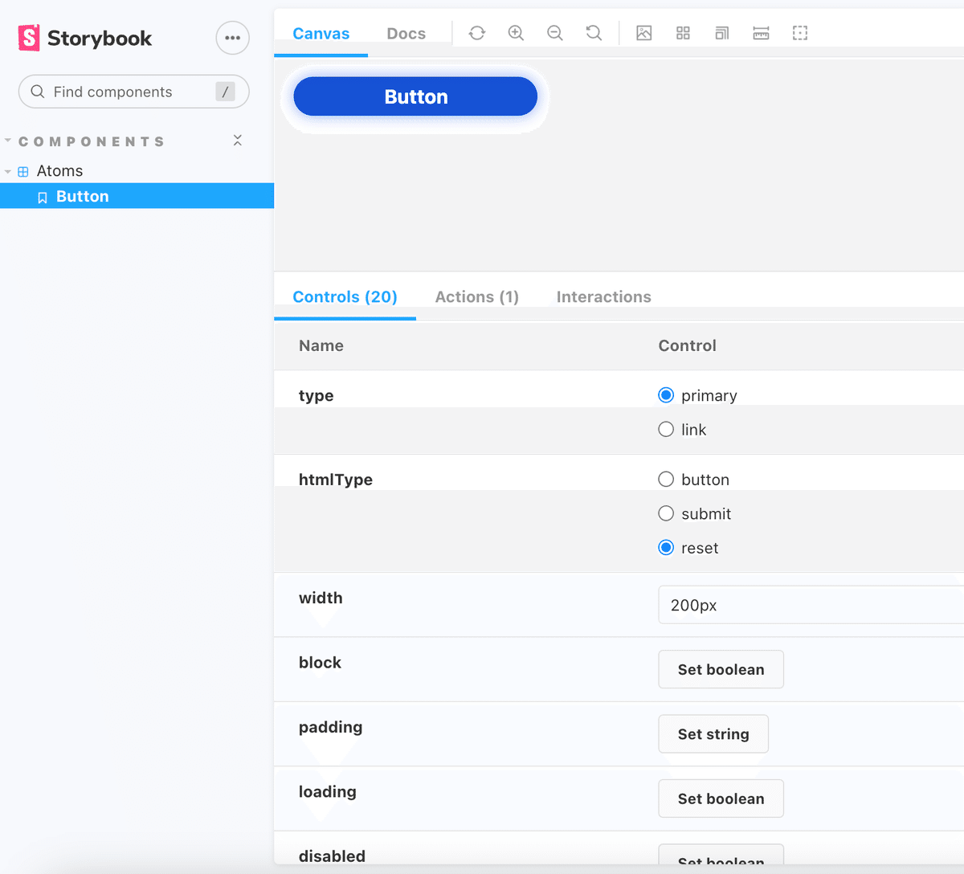
Task: Focus the Find components search field
Action: (x=134, y=92)
